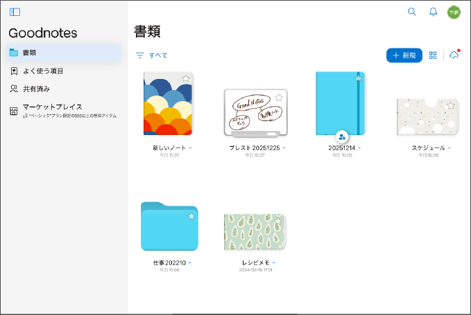Toggle favorite star on 新しいノート
The image size is (471, 315).
coord(186,78)
